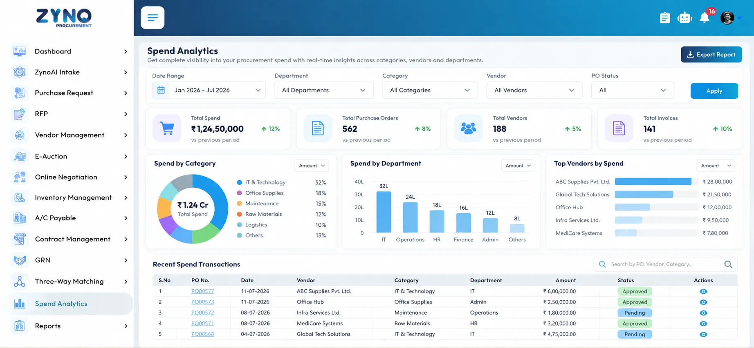The width and height of the screenshot is (754, 348).
Task: Click the Reports sidebar icon
Action: tap(20, 326)
